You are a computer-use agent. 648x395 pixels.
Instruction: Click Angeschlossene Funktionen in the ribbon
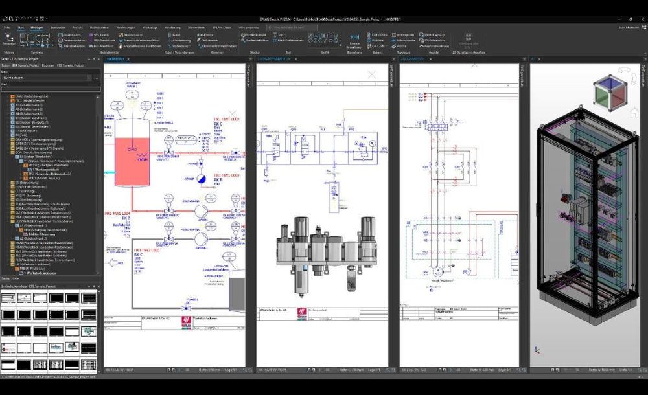pyautogui.click(x=140, y=46)
